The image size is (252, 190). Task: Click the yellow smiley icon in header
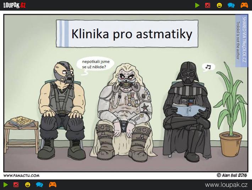(219, 5)
